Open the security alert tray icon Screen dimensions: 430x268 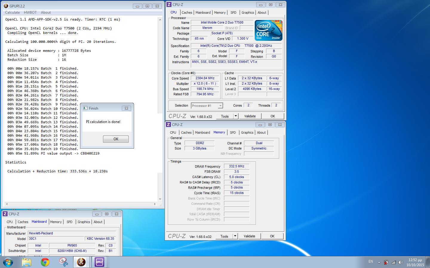[386, 262]
